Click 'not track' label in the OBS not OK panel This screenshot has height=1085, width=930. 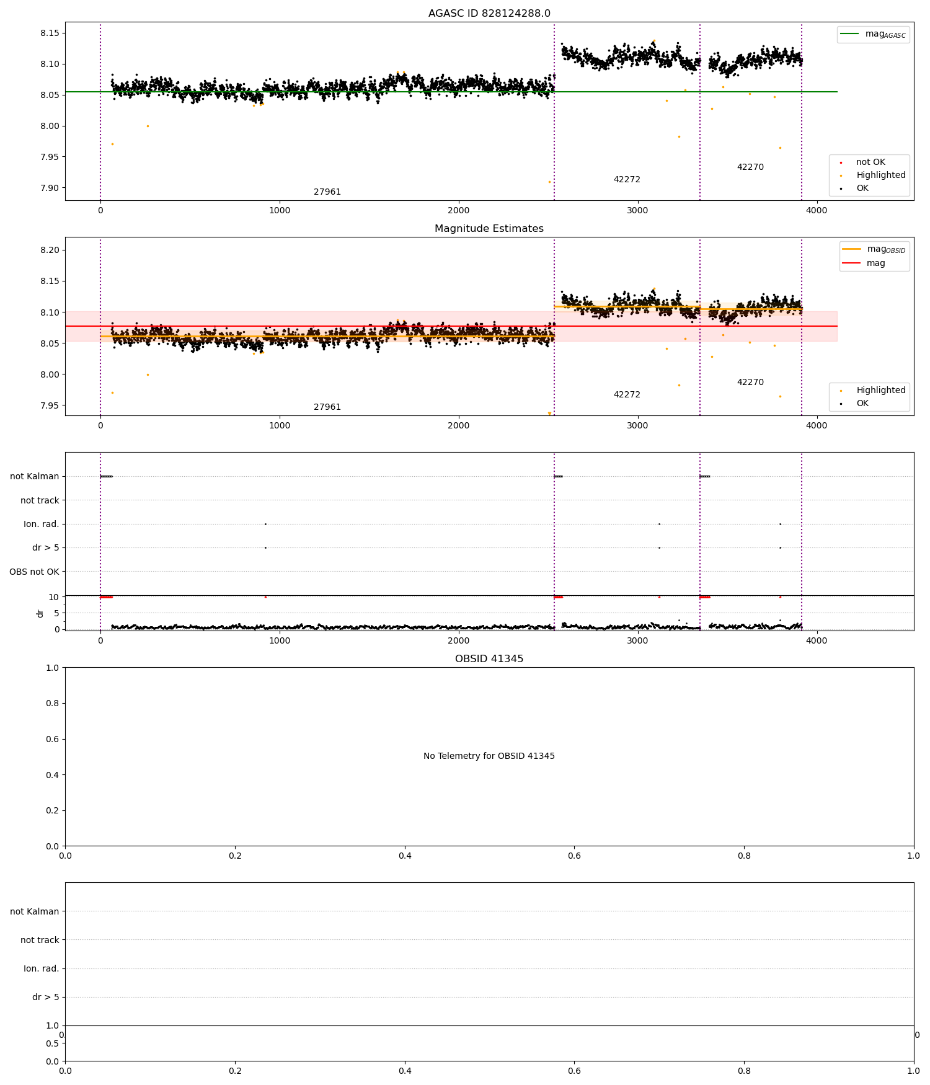click(40, 501)
